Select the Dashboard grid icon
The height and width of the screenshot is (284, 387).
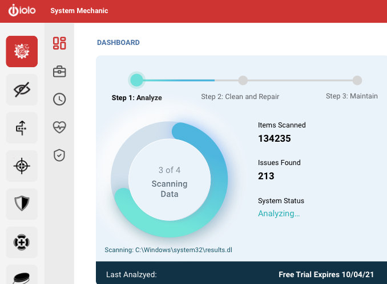pos(59,43)
